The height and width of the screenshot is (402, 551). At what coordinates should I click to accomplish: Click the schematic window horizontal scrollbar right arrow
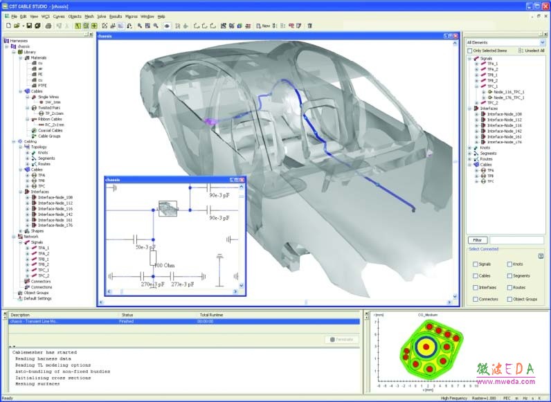point(235,292)
